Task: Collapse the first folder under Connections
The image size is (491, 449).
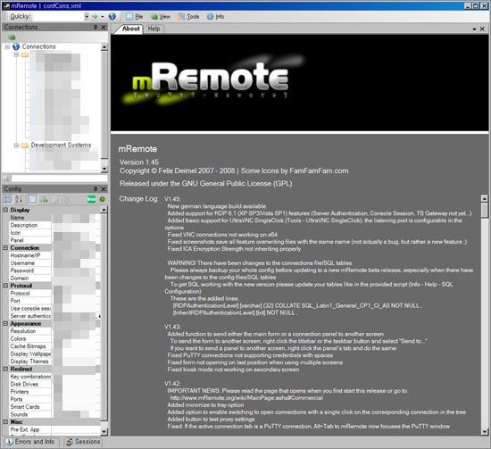Action: point(16,54)
